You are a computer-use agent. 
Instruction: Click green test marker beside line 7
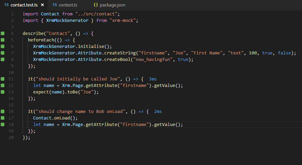pyautogui.click(x=2, y=53)
